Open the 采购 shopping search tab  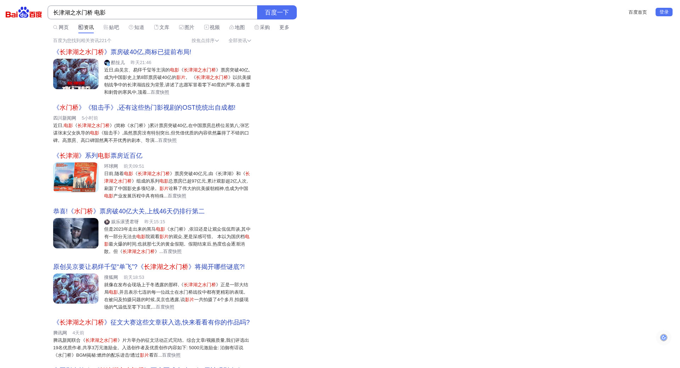click(x=262, y=28)
